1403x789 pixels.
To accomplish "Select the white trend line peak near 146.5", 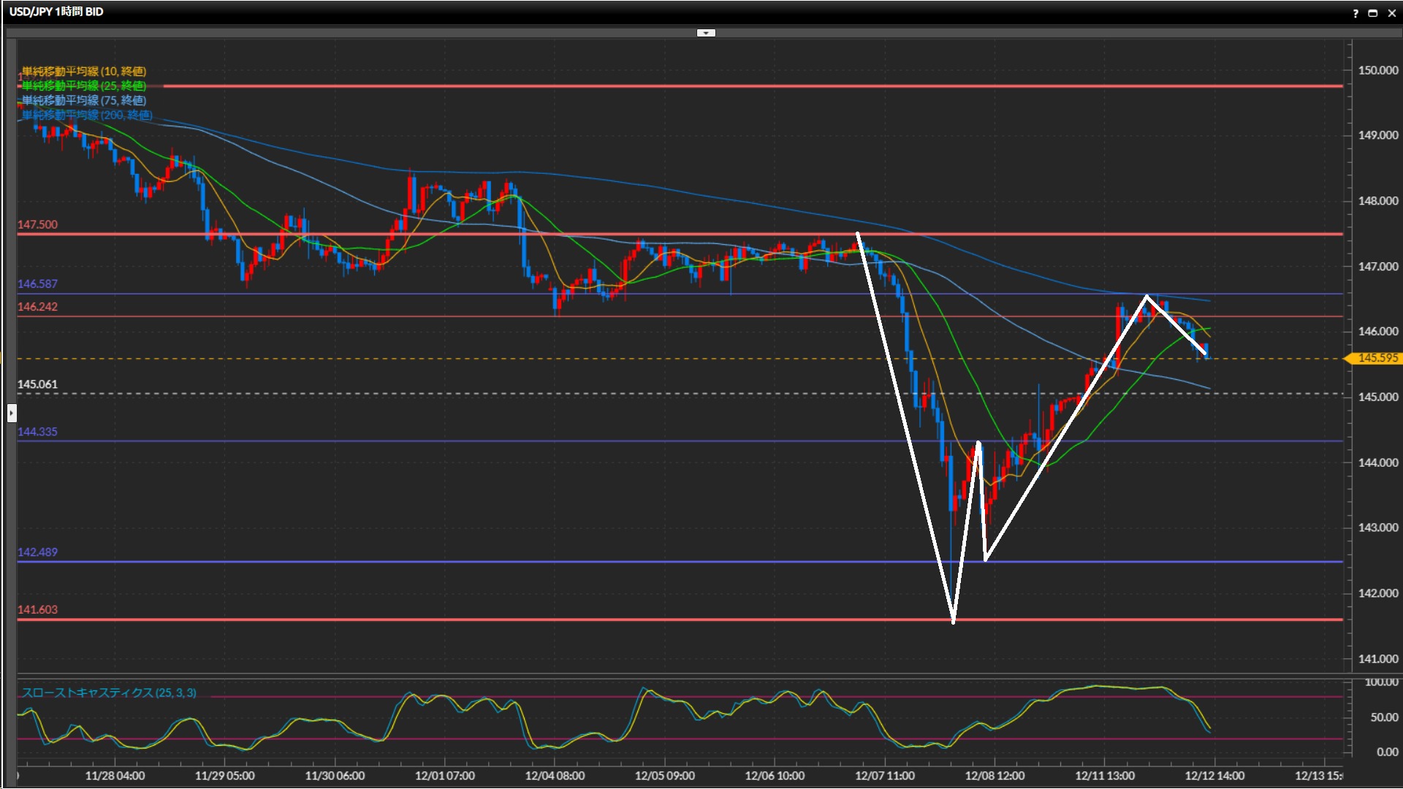I will pos(1147,296).
